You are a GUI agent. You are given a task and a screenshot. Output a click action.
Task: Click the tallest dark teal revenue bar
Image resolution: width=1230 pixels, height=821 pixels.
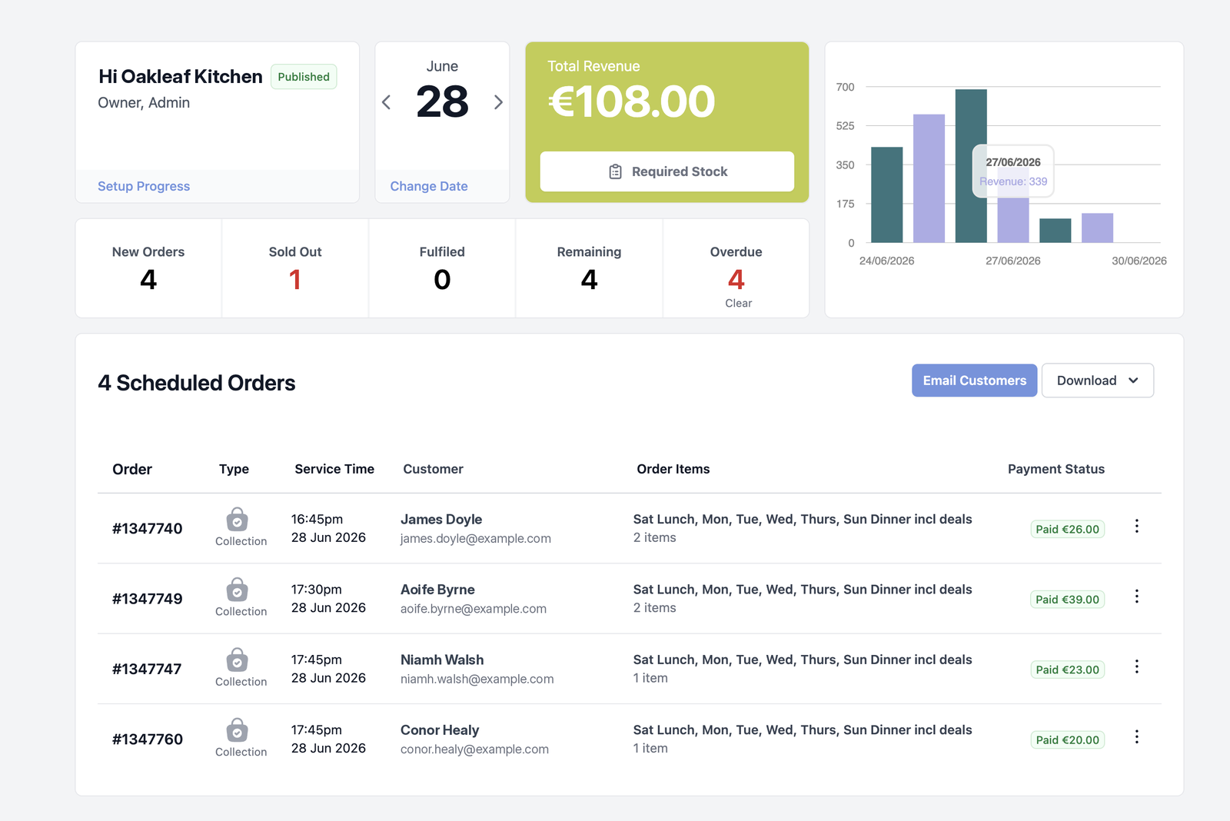(971, 166)
